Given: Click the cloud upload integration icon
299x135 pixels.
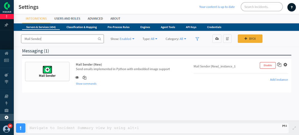Looking at the screenshot, I should coord(217,39).
